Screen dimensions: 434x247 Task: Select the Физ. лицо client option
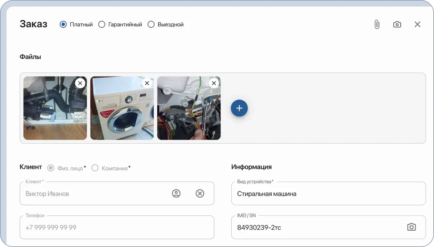click(51, 168)
